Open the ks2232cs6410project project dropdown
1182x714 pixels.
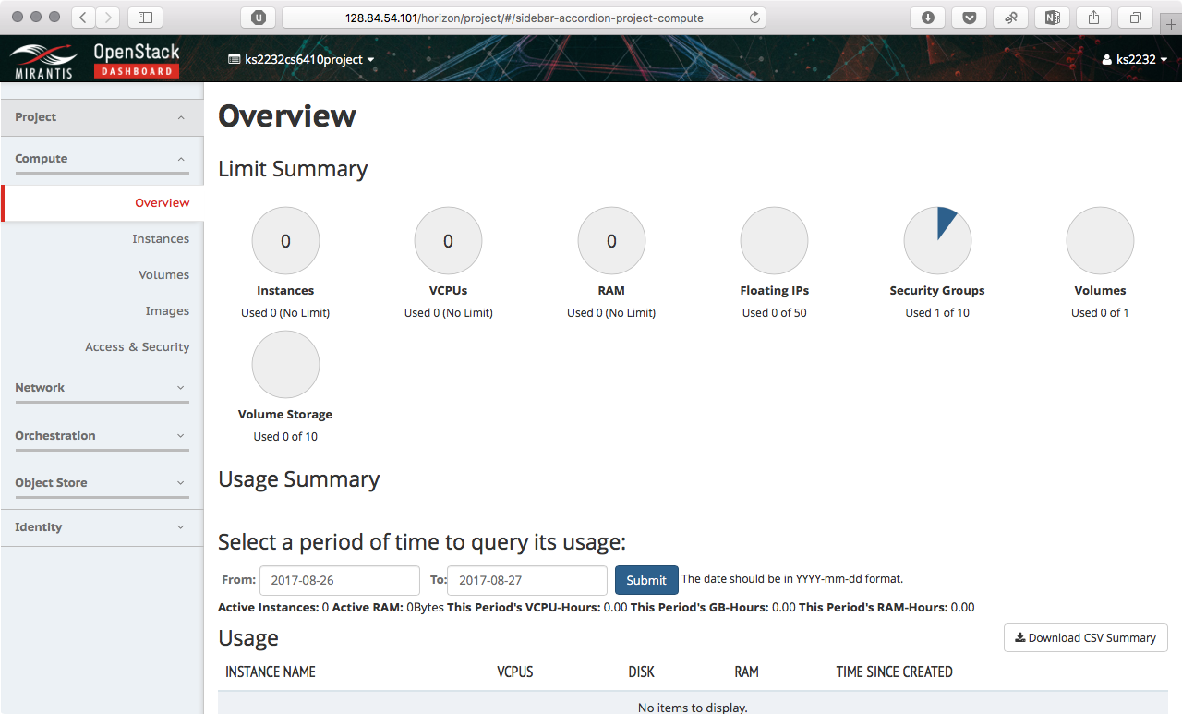[300, 59]
